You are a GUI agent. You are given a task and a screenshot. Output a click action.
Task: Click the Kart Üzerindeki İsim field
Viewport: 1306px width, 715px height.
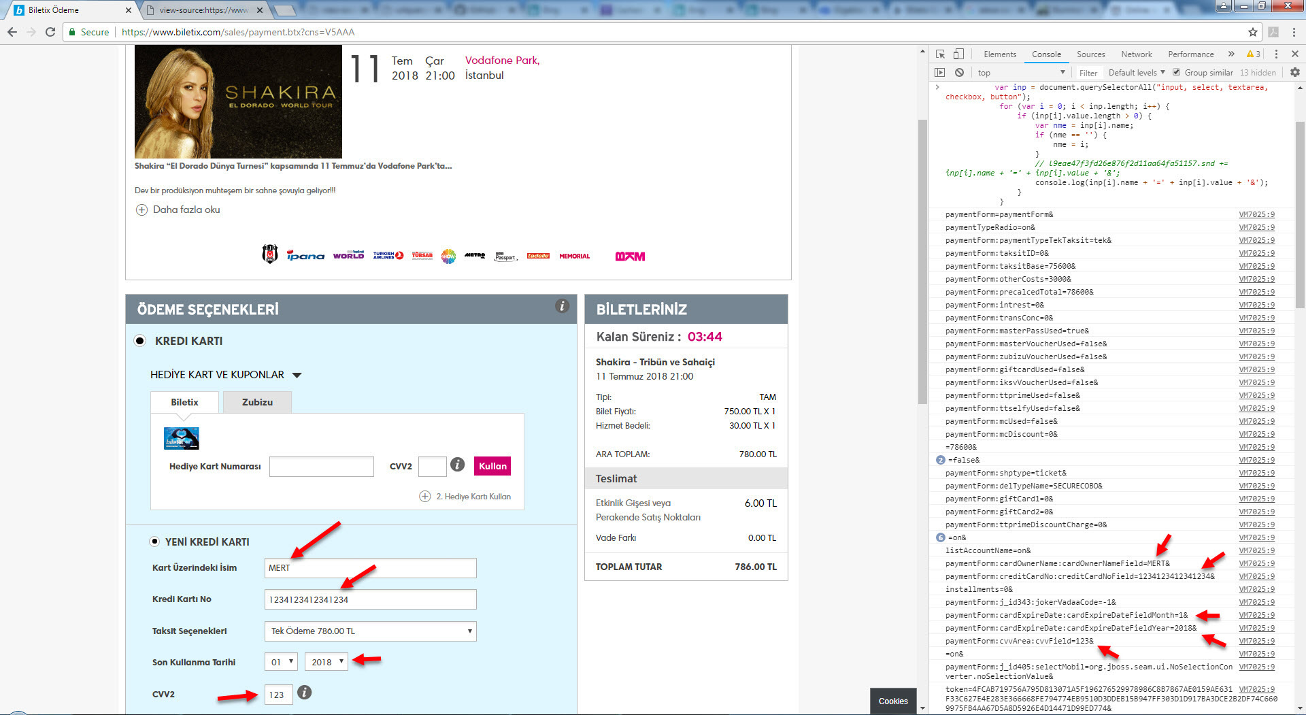[x=371, y=568]
